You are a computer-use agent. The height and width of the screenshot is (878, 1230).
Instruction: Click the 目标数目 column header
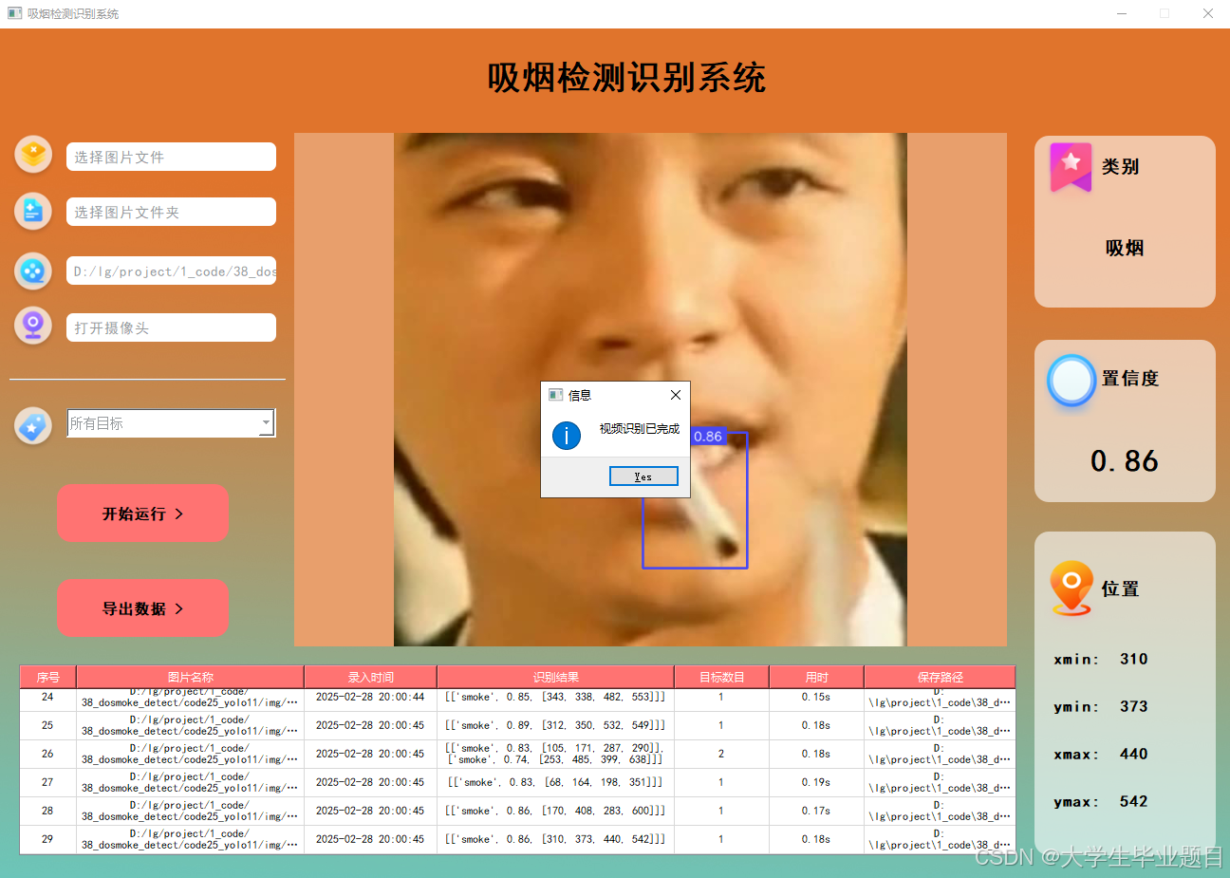[x=721, y=677]
